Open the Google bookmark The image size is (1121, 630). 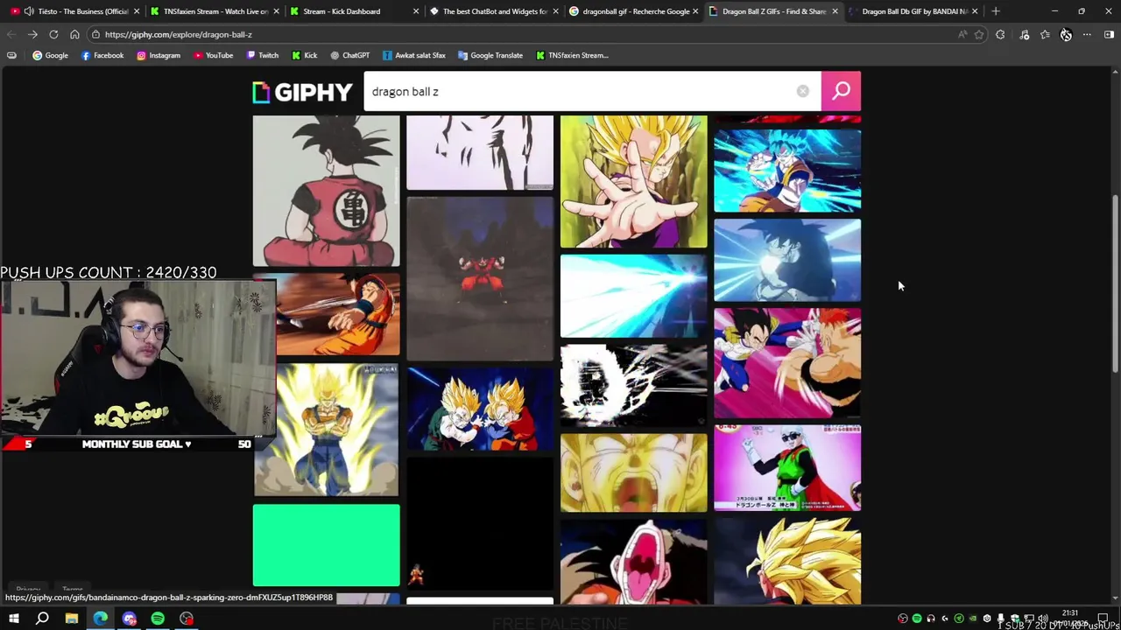[50, 55]
